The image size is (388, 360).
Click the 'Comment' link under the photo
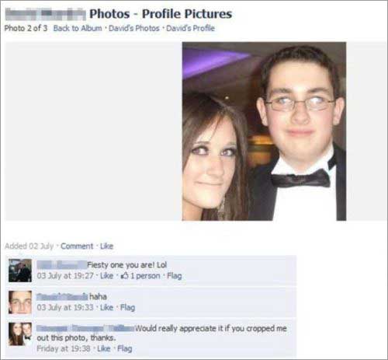tap(77, 246)
